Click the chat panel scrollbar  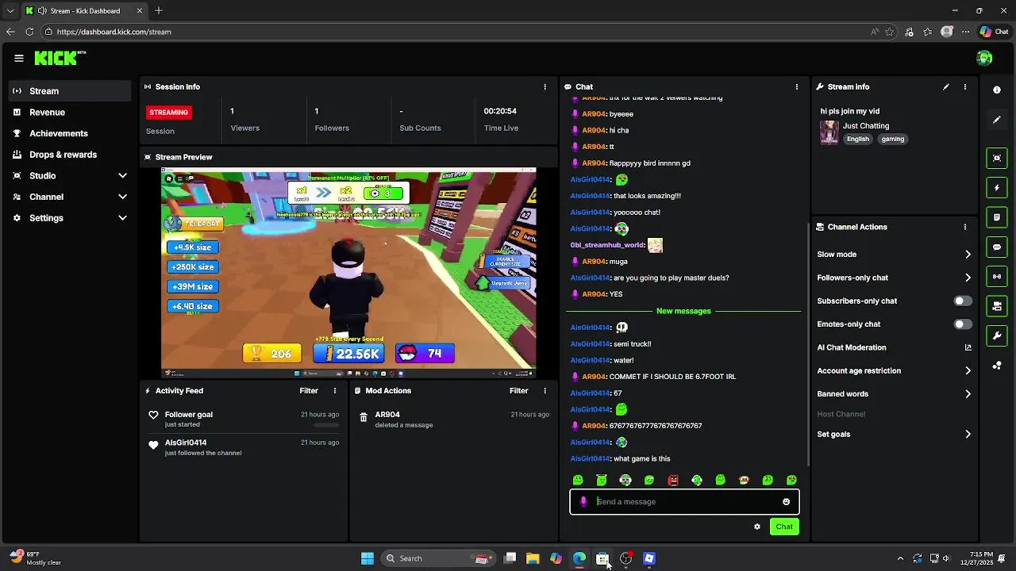[x=807, y=345]
